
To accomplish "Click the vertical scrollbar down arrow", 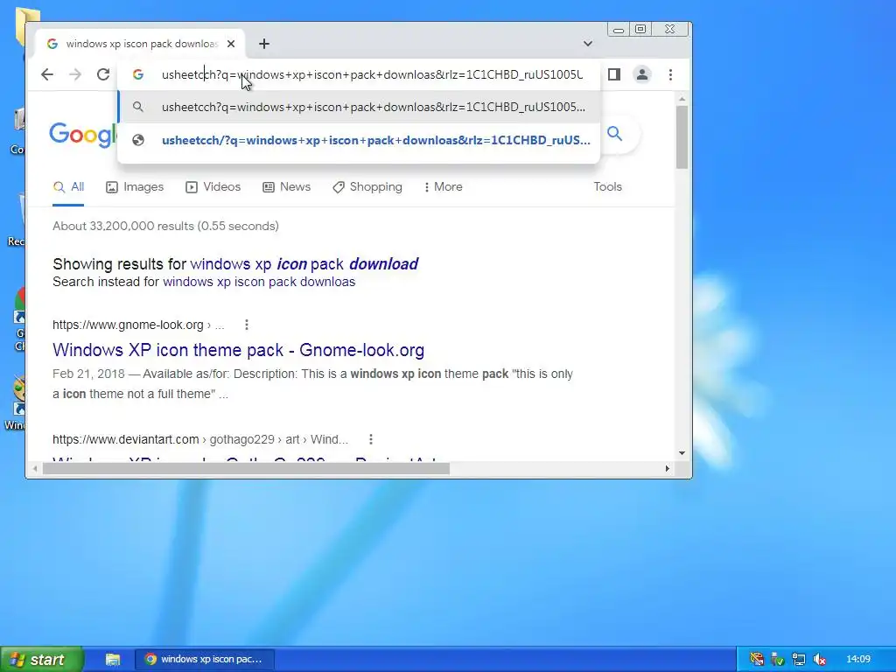I will coord(682,453).
